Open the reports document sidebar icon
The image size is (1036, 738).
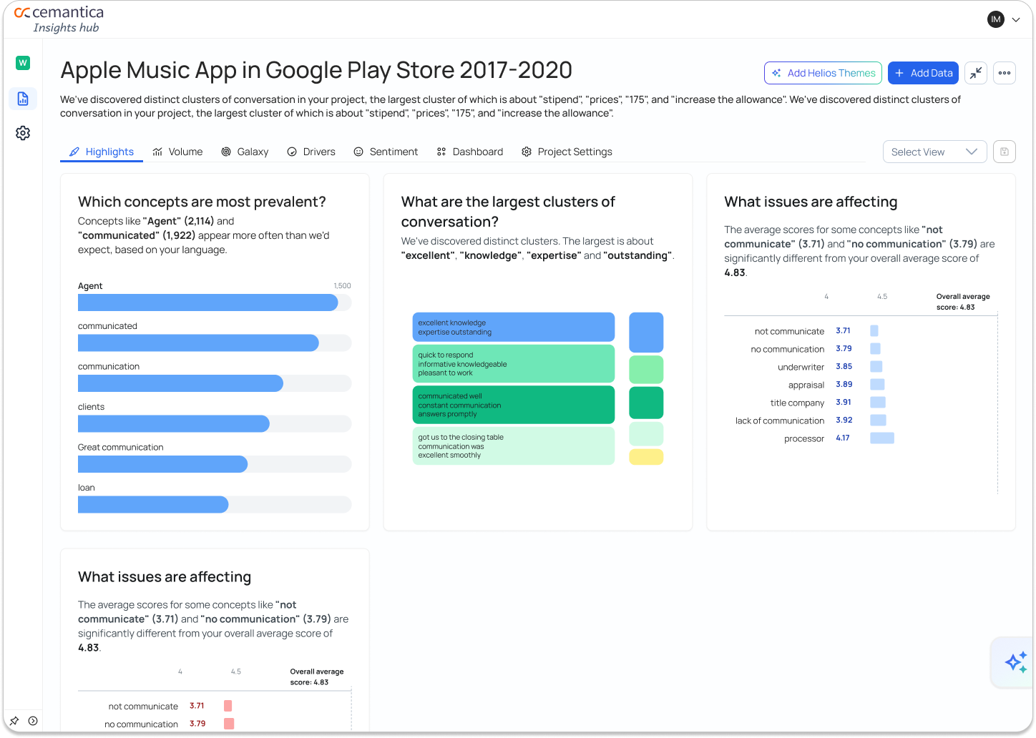point(23,99)
